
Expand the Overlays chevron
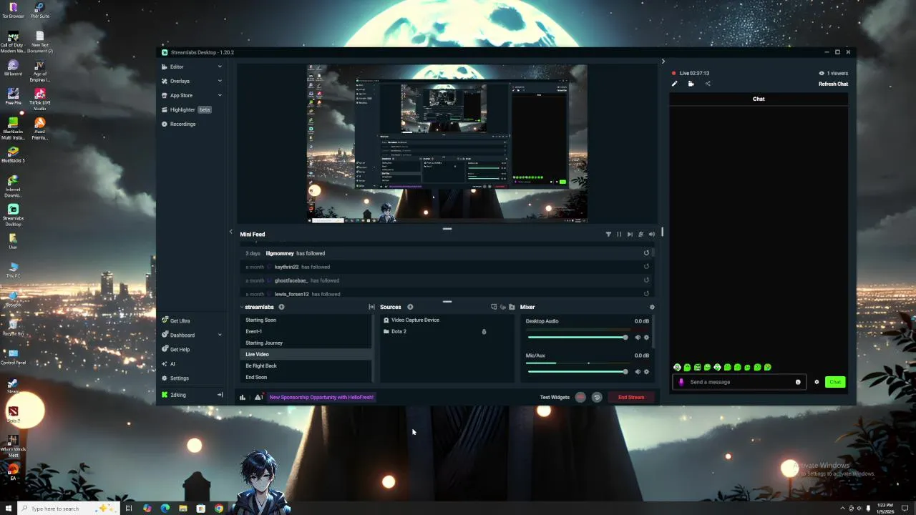point(220,81)
